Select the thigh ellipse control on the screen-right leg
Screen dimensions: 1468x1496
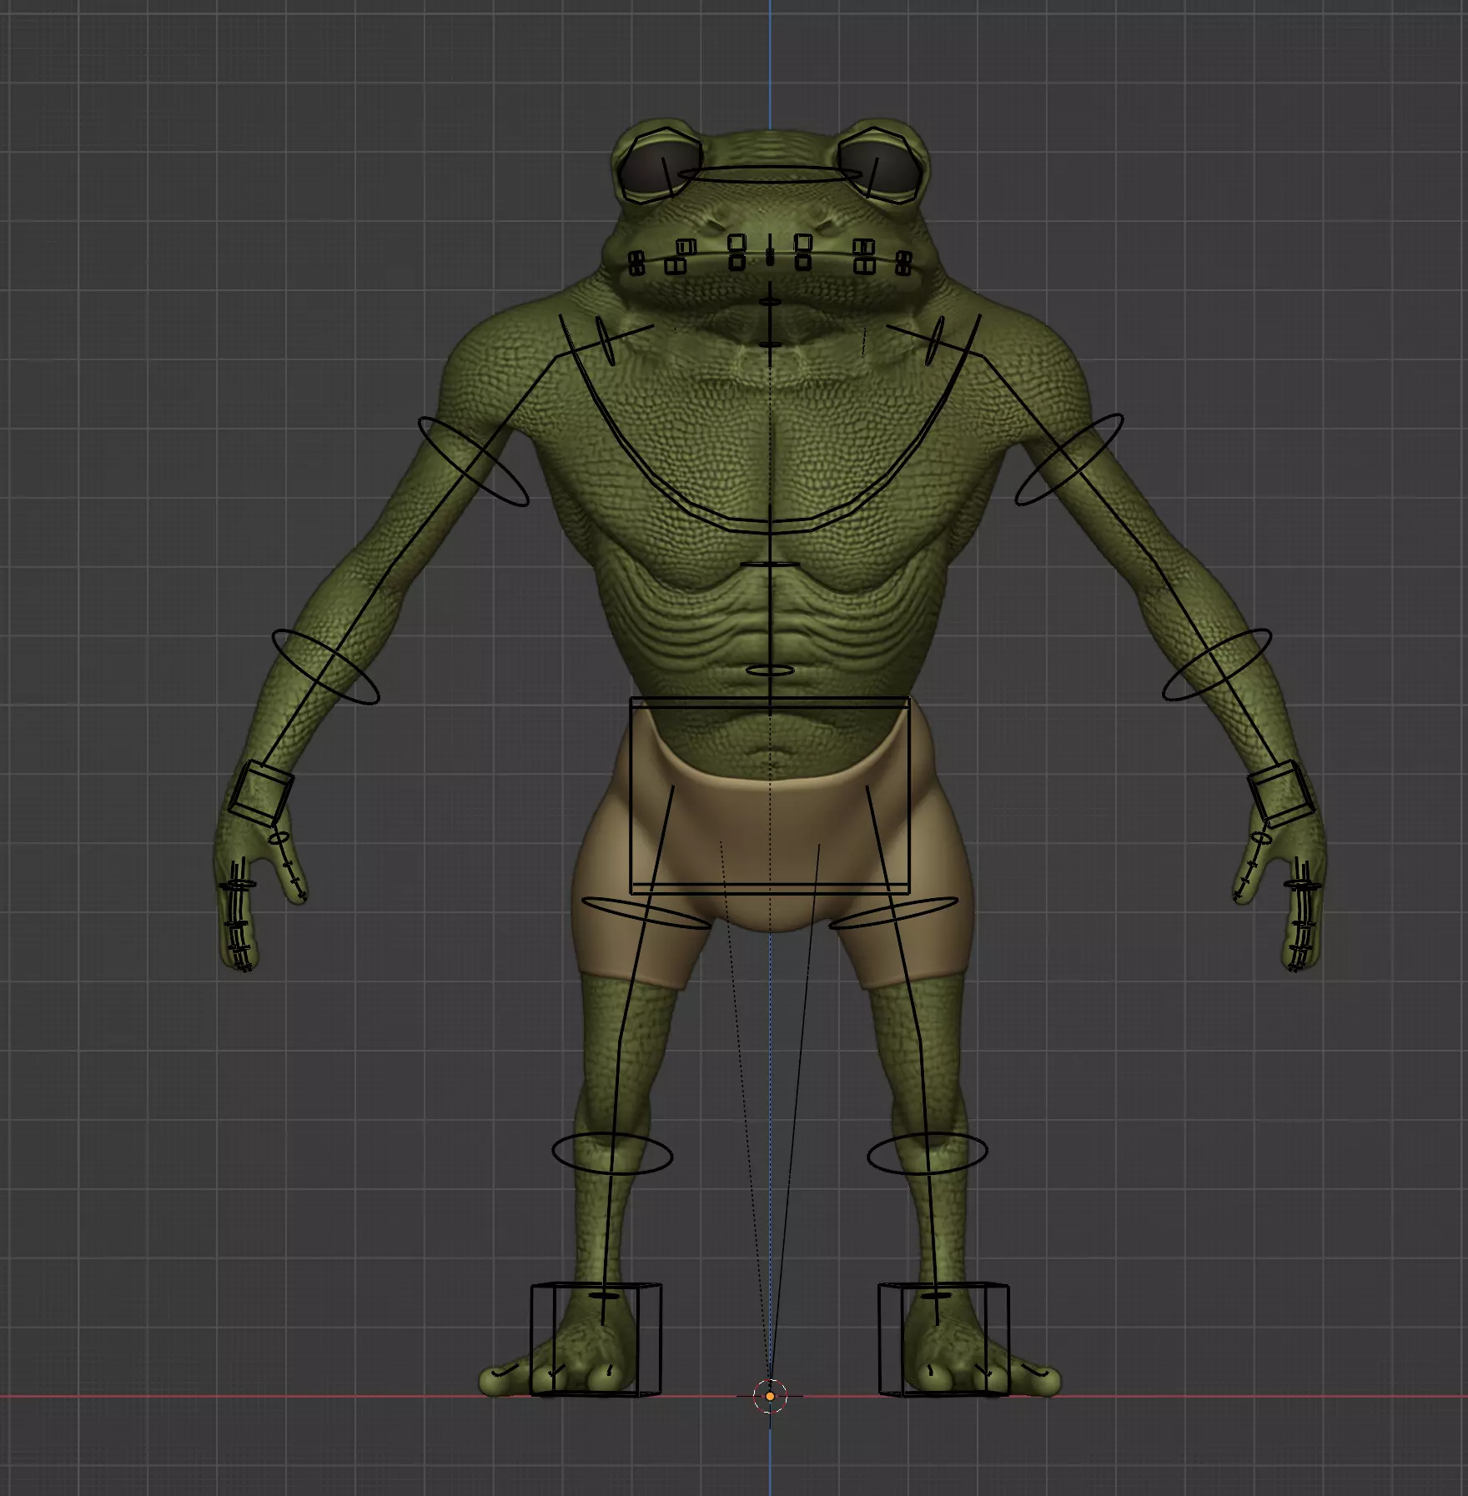[893, 912]
